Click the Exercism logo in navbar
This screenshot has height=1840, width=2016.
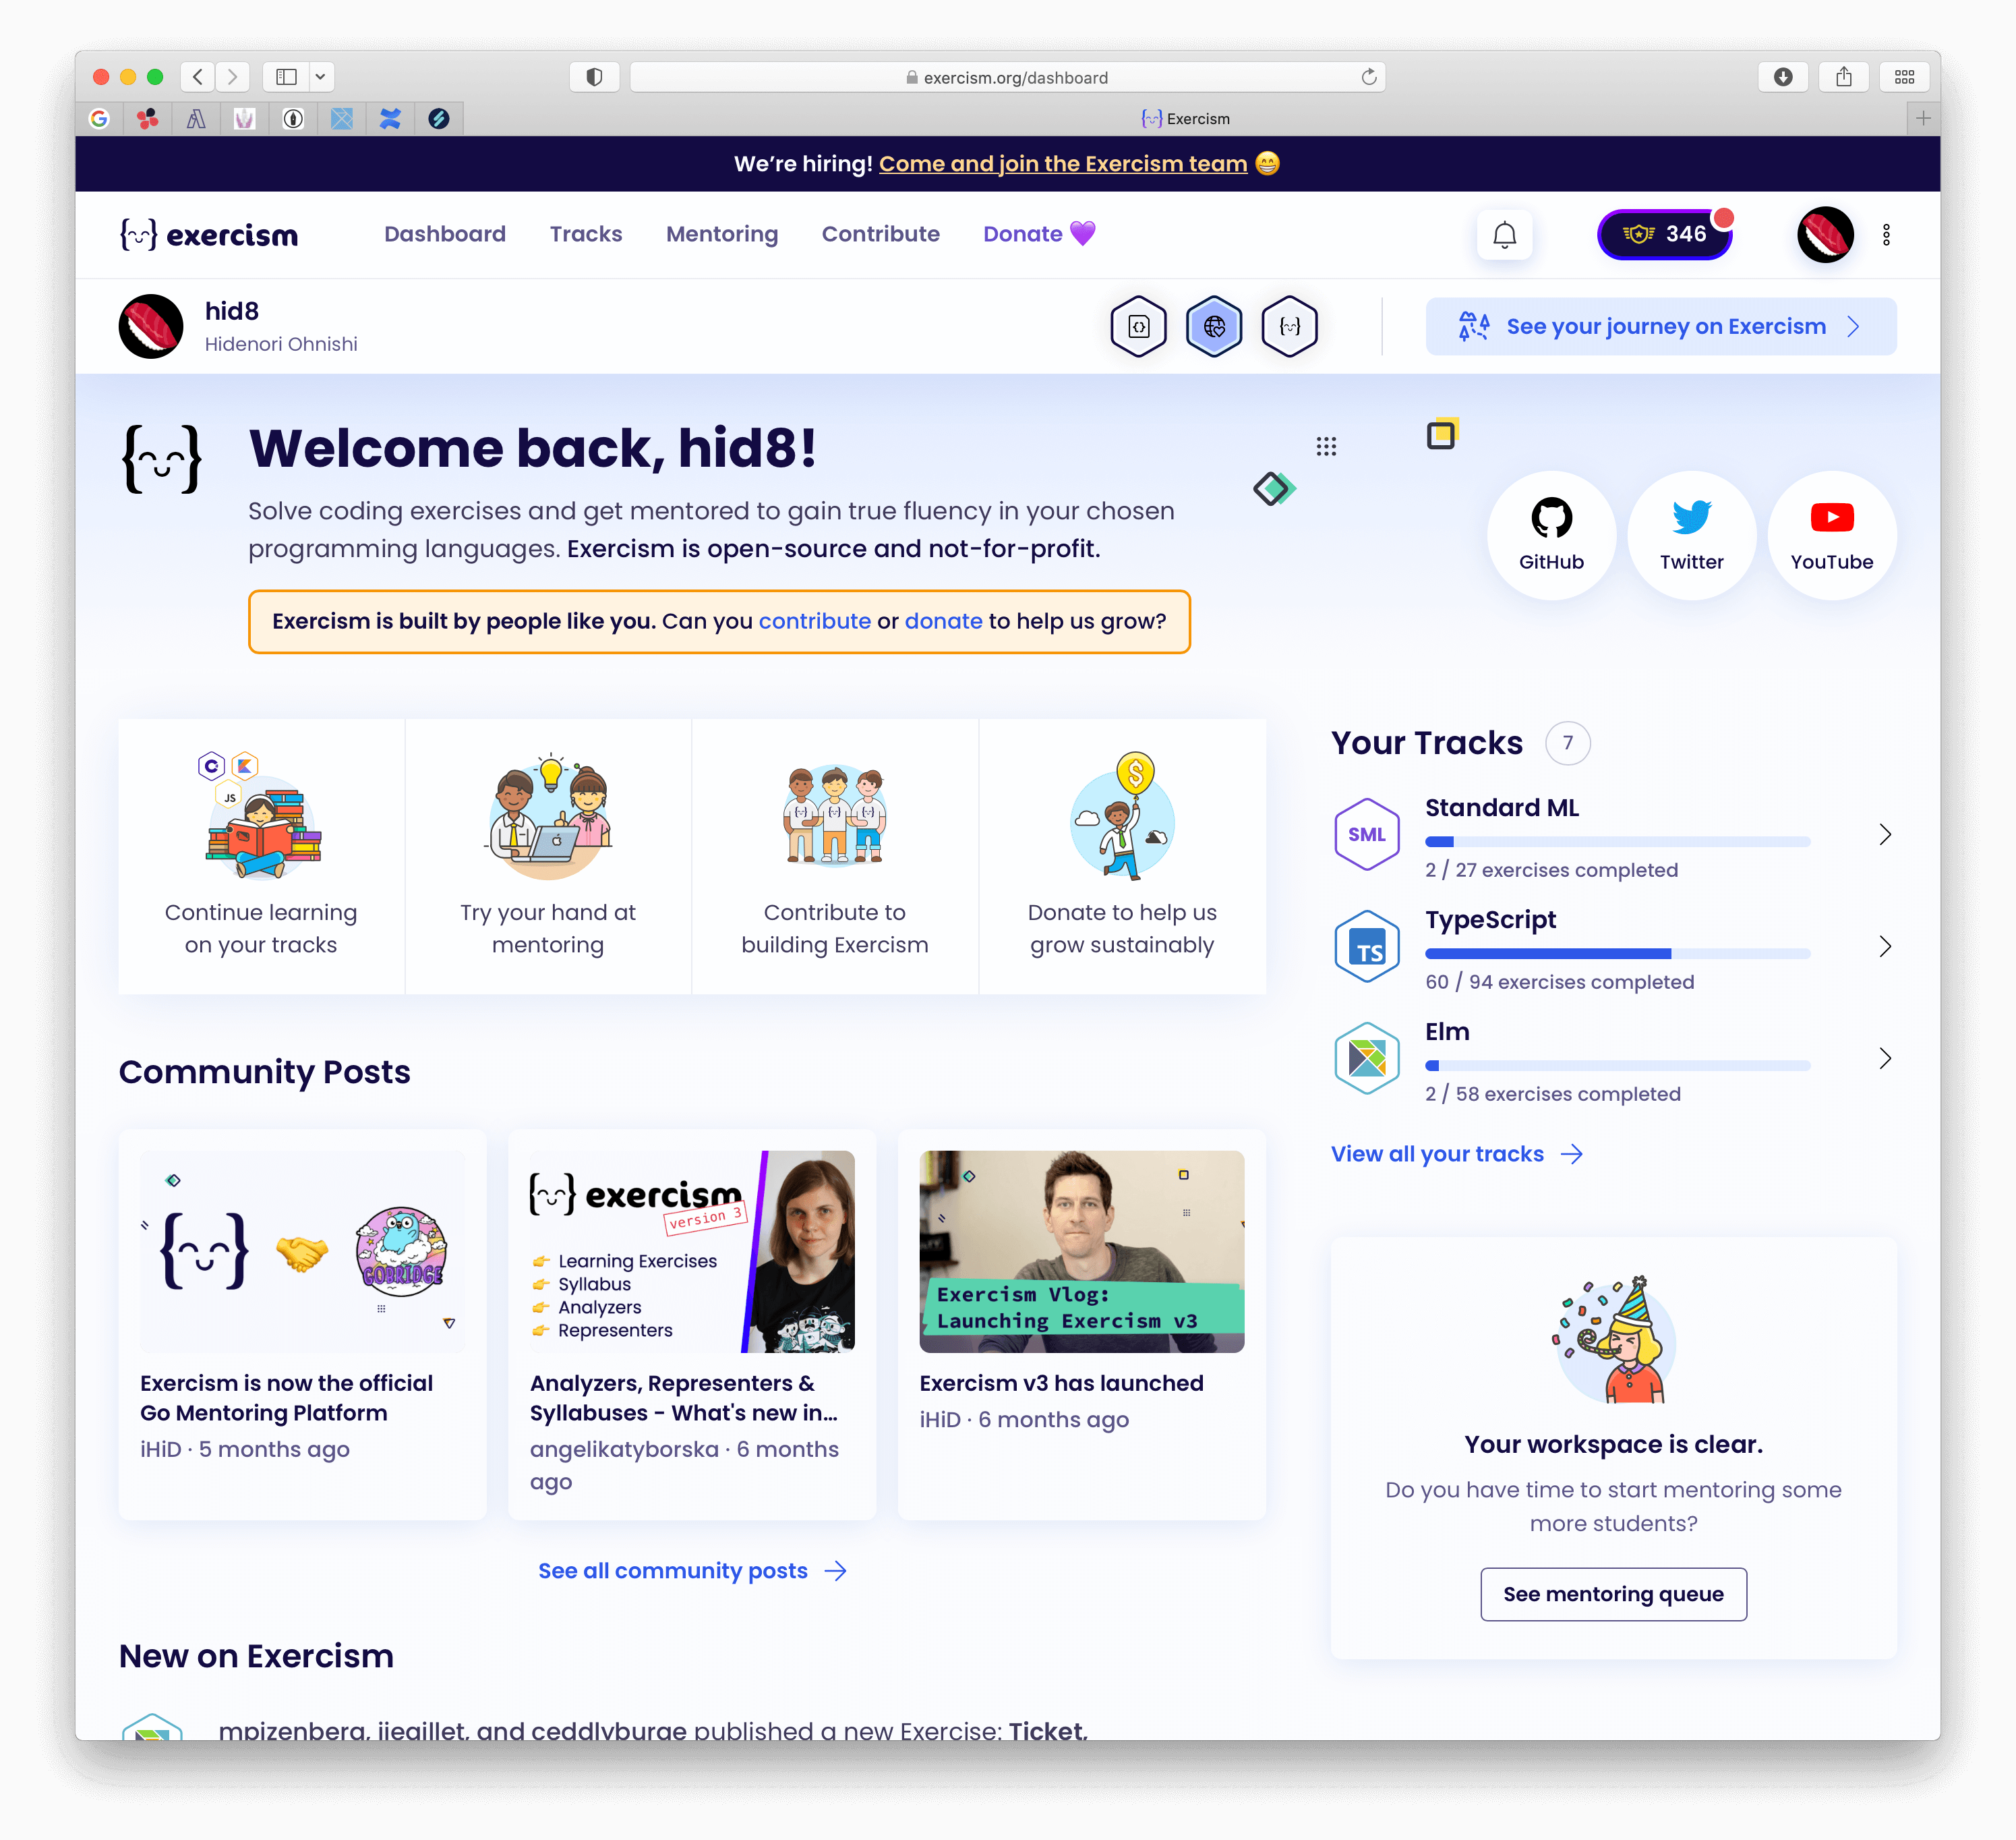(209, 235)
